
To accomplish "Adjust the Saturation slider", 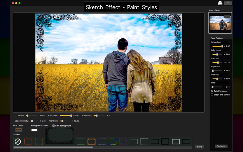I will pyautogui.click(x=218, y=46).
